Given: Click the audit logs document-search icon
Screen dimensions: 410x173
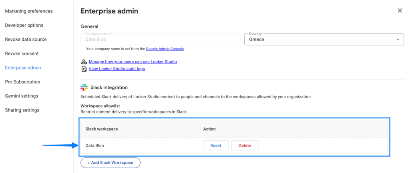Looking at the screenshot, I should pyautogui.click(x=84, y=69).
